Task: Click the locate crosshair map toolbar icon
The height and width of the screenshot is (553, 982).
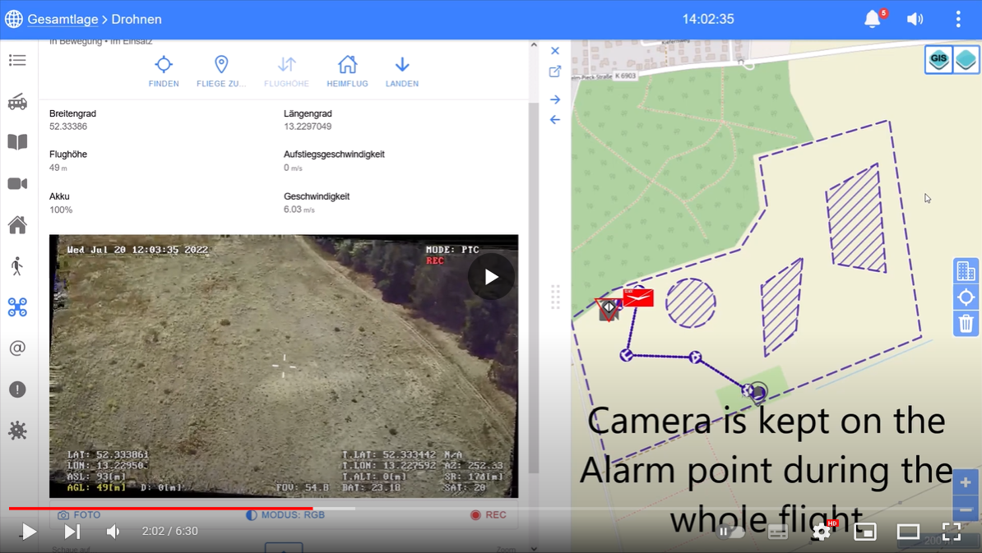Action: (966, 297)
